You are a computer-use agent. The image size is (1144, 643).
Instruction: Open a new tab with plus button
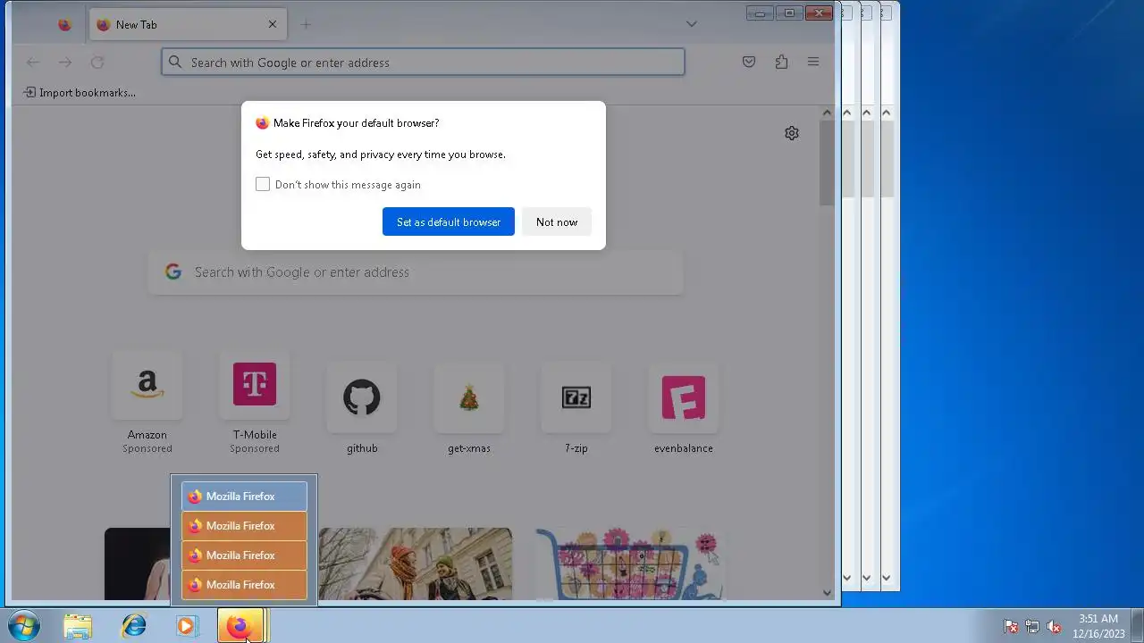tap(306, 25)
